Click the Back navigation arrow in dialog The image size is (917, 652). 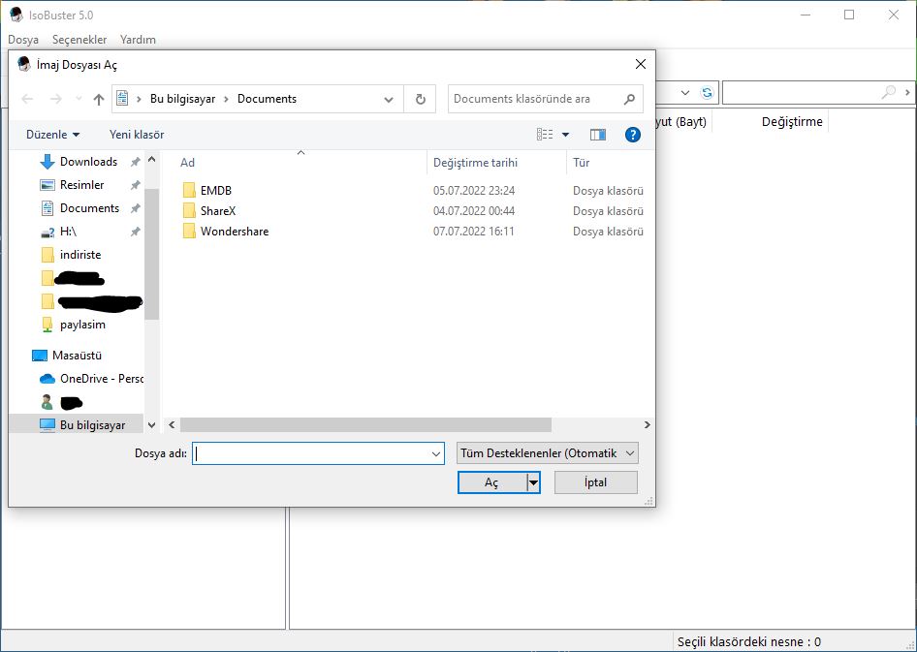27,100
